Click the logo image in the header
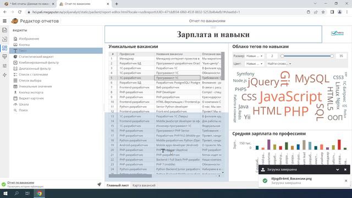Image resolution: width=352 pixels, height=198 pixels. coord(337,34)
